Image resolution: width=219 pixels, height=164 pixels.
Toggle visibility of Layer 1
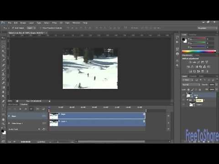pos(183,104)
